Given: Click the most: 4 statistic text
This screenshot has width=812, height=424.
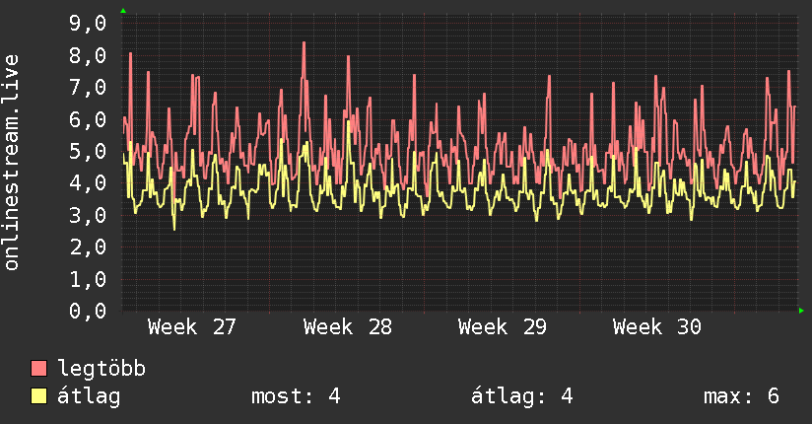Looking at the screenshot, I should (x=296, y=396).
